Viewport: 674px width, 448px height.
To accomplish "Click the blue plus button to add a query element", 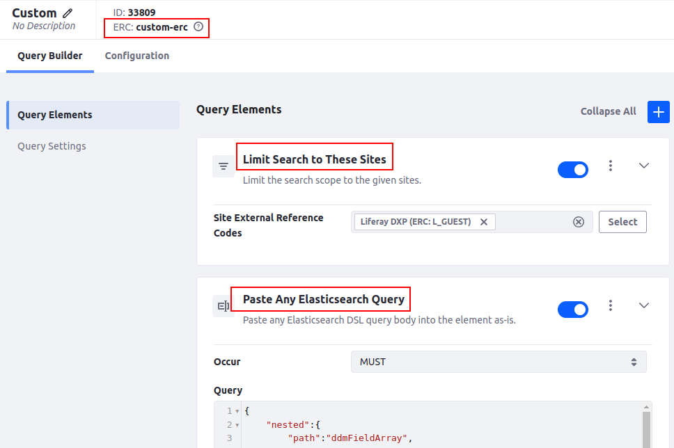I will [x=658, y=111].
